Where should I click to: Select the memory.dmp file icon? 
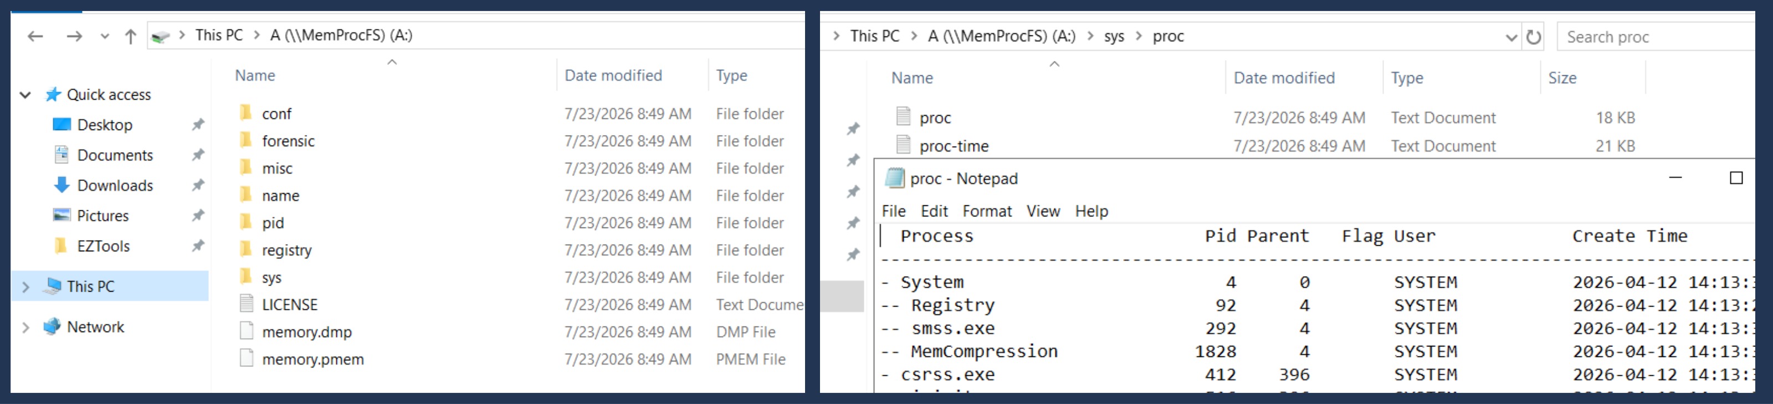point(247,331)
